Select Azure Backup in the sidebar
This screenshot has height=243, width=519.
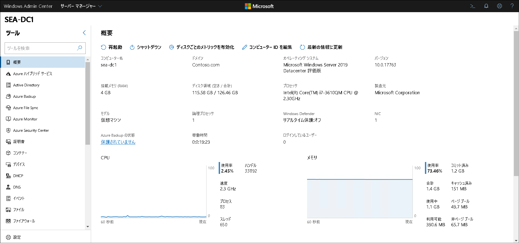click(x=24, y=96)
